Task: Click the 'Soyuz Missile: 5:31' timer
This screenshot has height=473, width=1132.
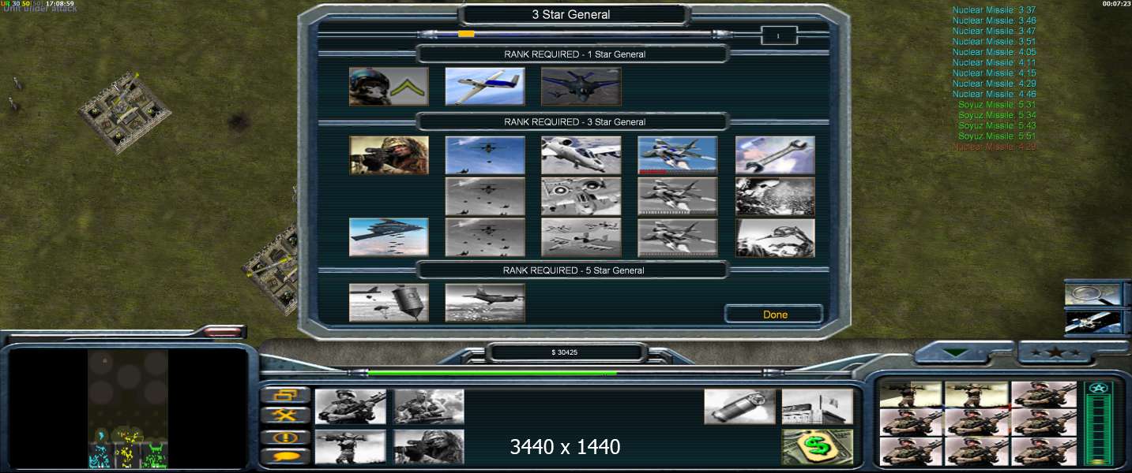Action: (x=997, y=105)
